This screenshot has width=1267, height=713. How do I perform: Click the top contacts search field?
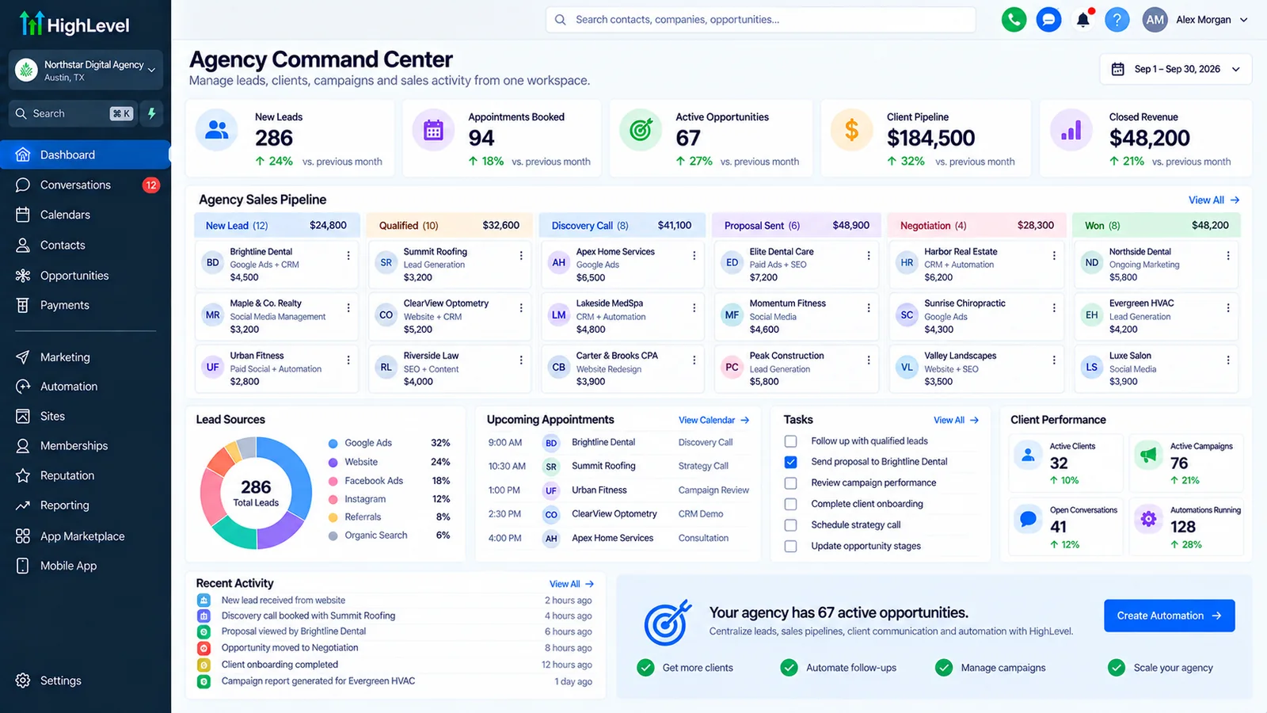coord(760,20)
